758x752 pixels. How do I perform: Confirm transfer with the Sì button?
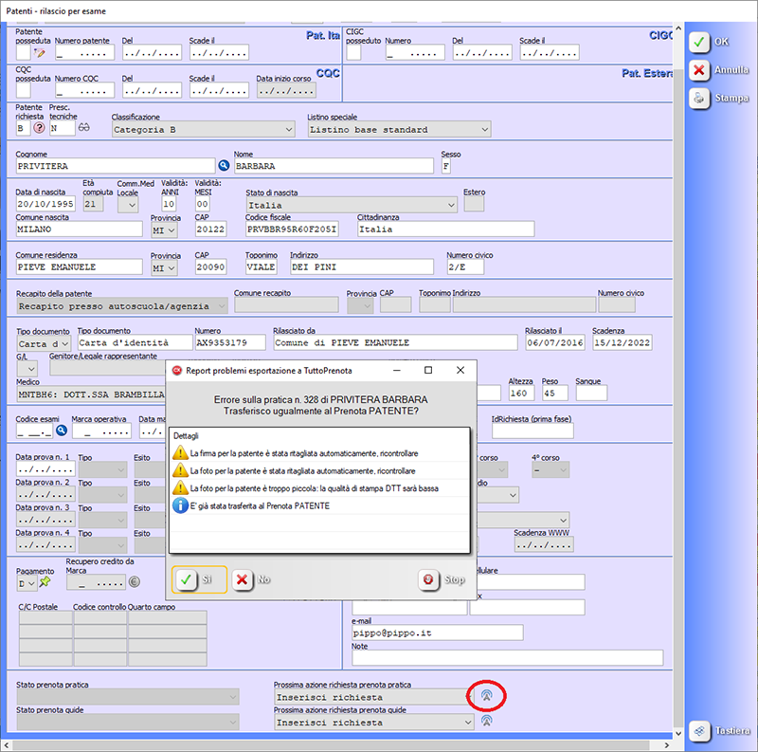click(x=199, y=579)
